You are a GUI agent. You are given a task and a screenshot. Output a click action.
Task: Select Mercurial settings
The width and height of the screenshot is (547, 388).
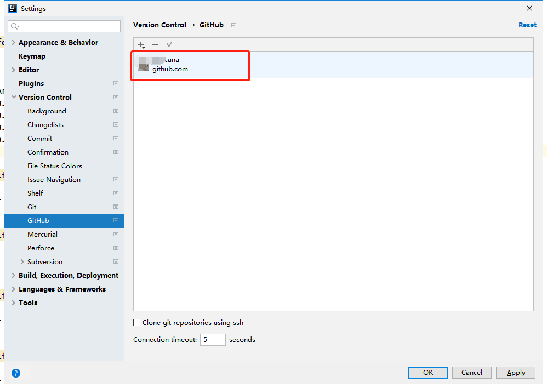[43, 235]
